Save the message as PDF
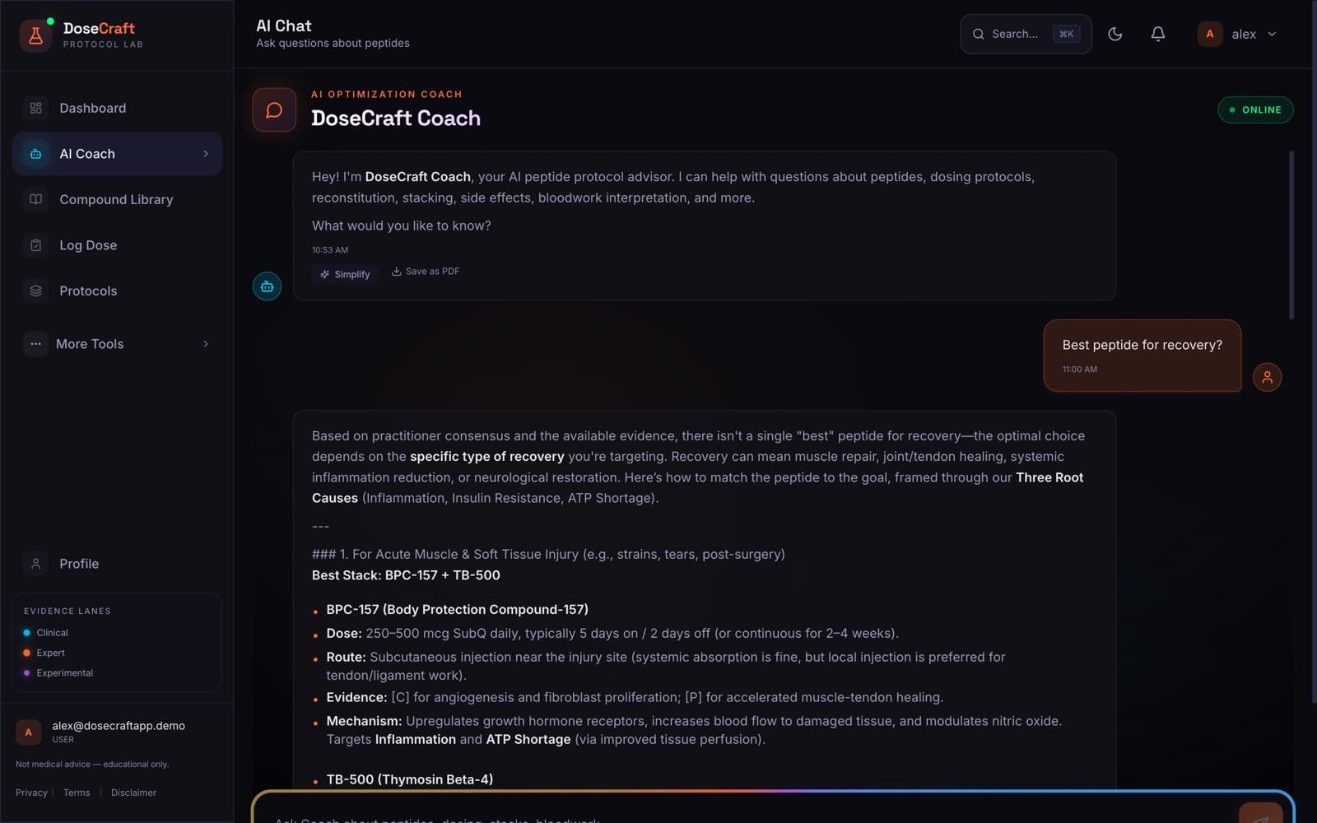 426,271
